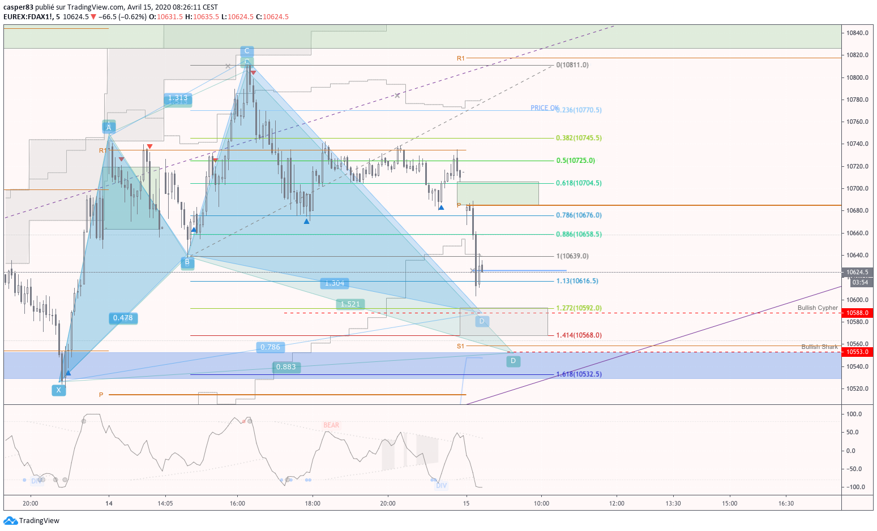Select the 1.272(10592.0) Fibonacci label
Screen dimensions: 877x531
(x=579, y=308)
